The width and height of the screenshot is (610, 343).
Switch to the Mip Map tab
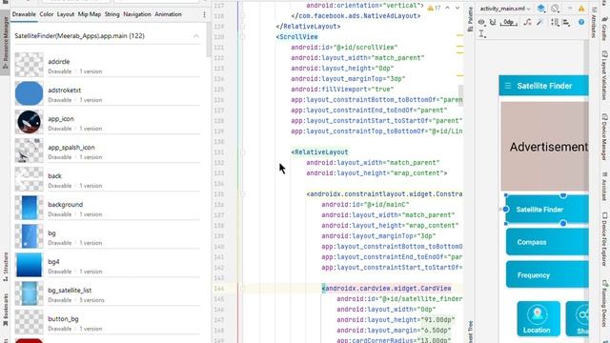90,14
